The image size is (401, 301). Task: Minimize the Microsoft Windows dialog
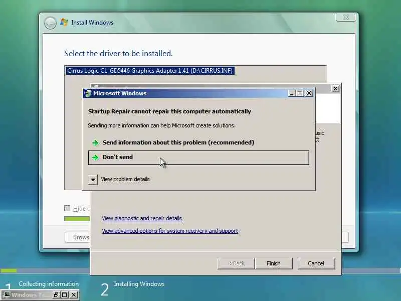(x=292, y=93)
